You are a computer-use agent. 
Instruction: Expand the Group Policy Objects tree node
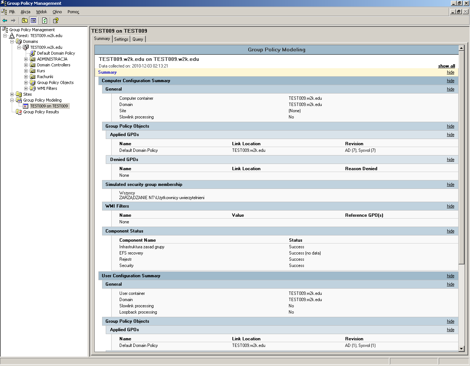(26, 83)
